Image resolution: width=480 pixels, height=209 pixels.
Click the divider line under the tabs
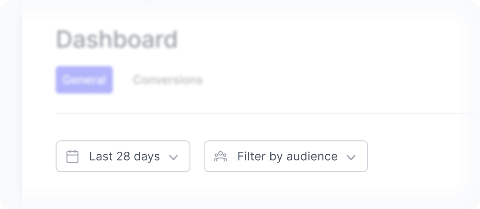click(x=259, y=113)
